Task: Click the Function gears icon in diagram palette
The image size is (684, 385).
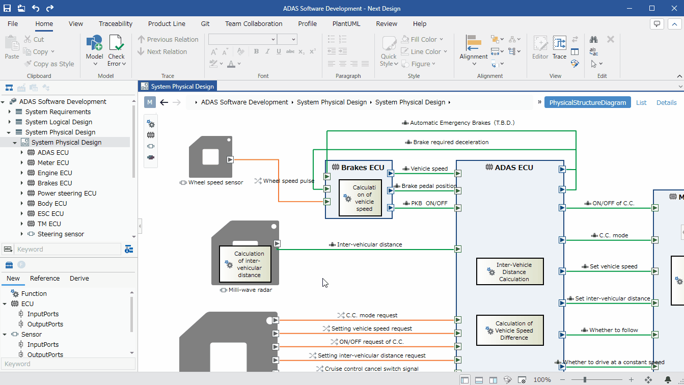Action: [151, 124]
